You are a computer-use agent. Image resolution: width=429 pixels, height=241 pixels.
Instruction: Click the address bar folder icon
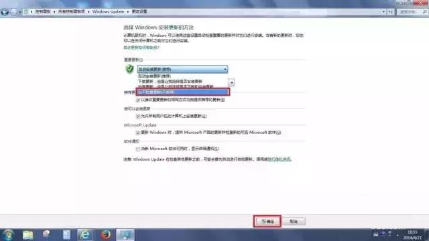tap(26, 12)
